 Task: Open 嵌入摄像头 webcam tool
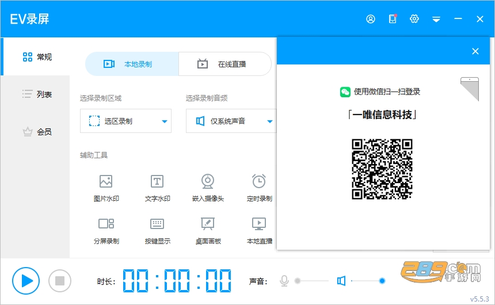click(x=208, y=188)
